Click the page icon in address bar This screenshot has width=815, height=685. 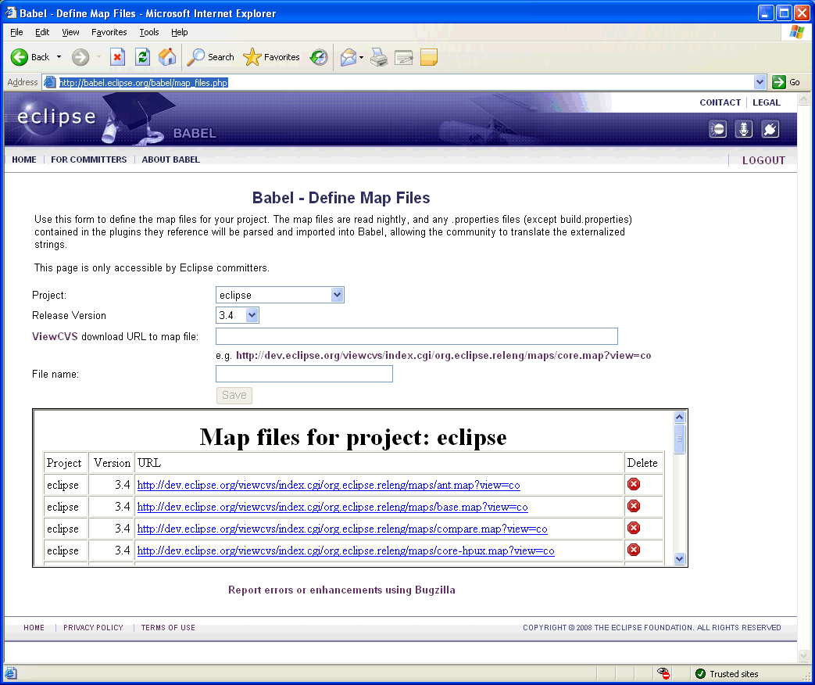point(50,82)
